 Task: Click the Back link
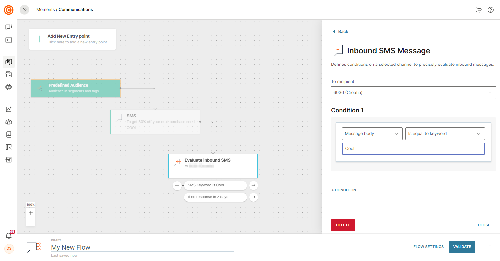coord(343,32)
